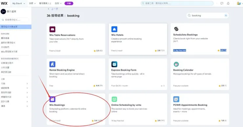Open the Wix Table Reservations app icon
This screenshot has width=243, height=127.
(x=53, y=29)
